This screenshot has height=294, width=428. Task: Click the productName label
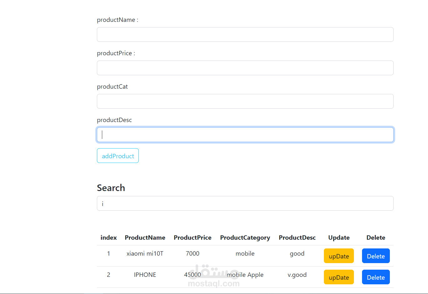118,20
